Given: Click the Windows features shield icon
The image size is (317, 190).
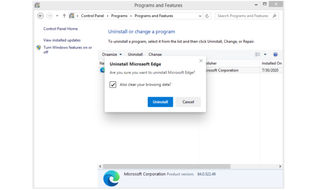Looking at the screenshot, I should point(39,47).
